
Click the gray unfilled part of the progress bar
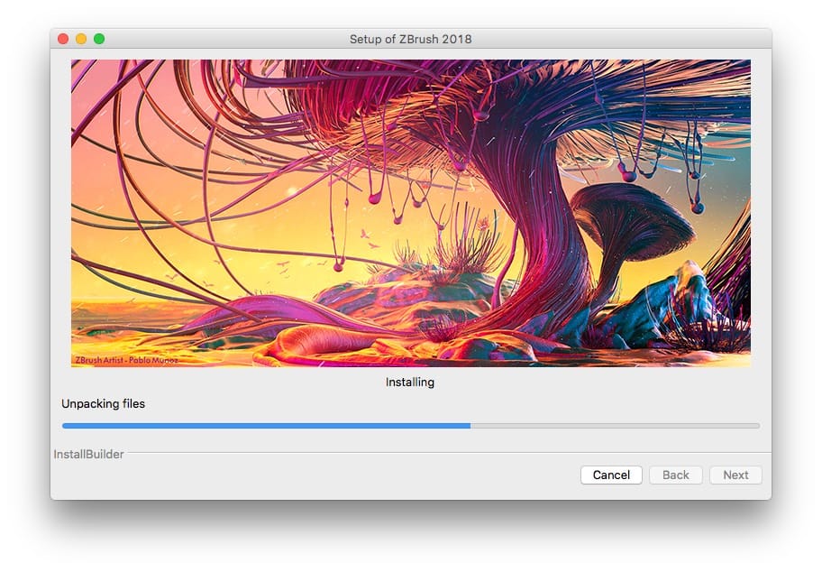coord(613,425)
